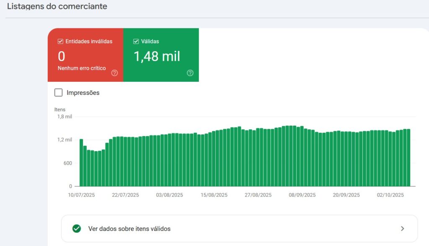The height and width of the screenshot is (246, 429).
Task: Expand chevron arrow on valid items row
Action: click(x=402, y=228)
